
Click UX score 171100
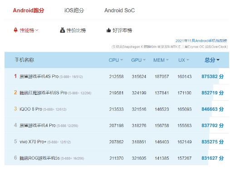click(184, 93)
